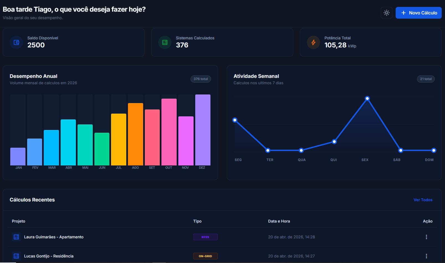The image size is (445, 263).
Task: Toggle the BESS type badge
Action: pyautogui.click(x=205, y=237)
